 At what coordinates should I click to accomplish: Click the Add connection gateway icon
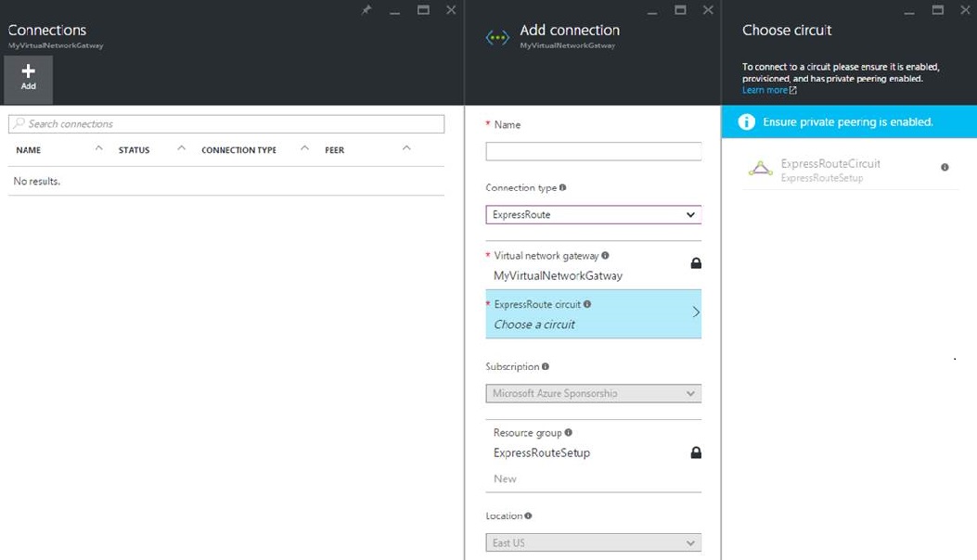click(x=497, y=37)
